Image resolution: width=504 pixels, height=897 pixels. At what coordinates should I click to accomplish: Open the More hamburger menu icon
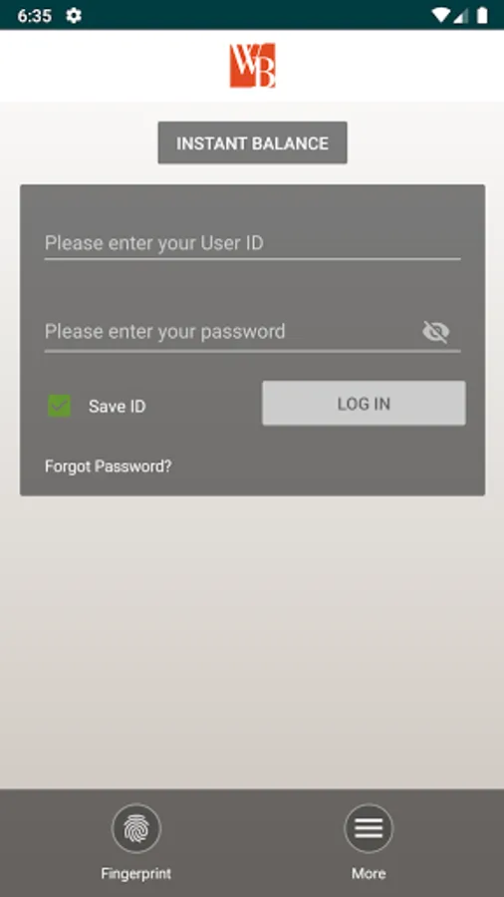[369, 828]
